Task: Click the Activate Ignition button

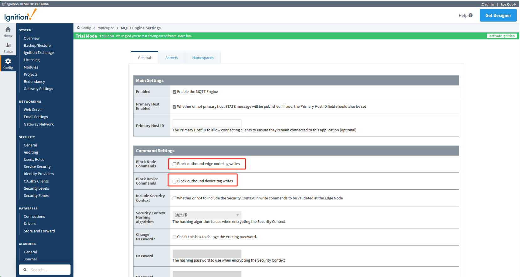Action: [x=502, y=36]
